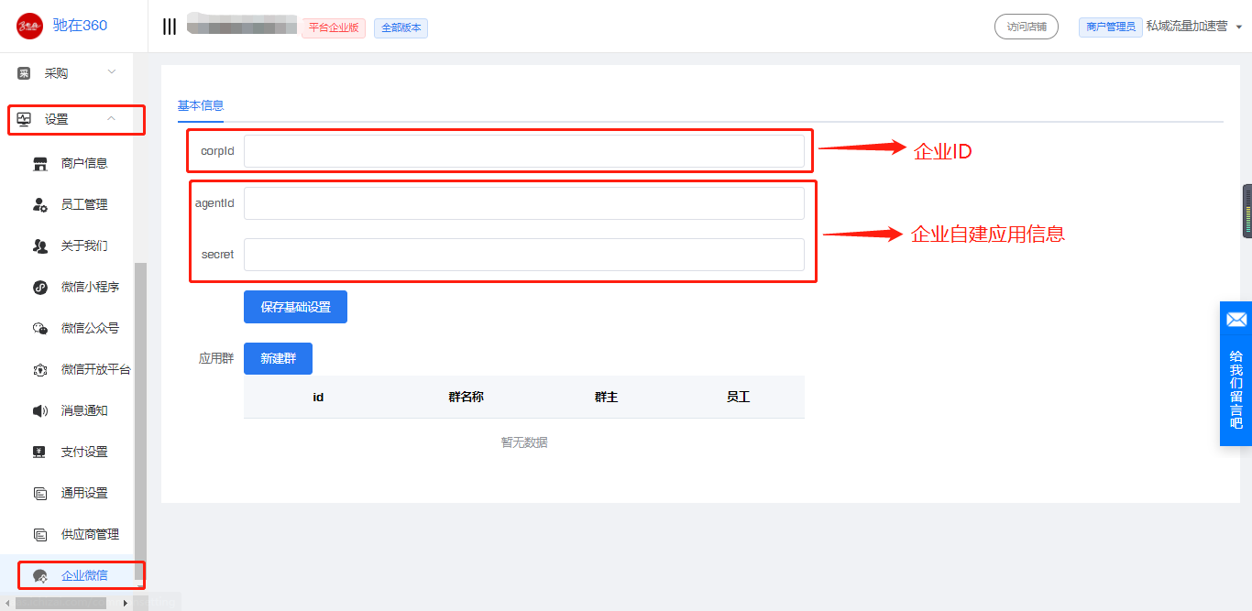1252x611 pixels.
Task: Click the 员工 column header
Action: point(738,398)
